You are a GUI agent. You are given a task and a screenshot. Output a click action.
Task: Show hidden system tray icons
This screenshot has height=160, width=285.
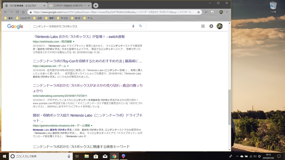[x=237, y=156]
